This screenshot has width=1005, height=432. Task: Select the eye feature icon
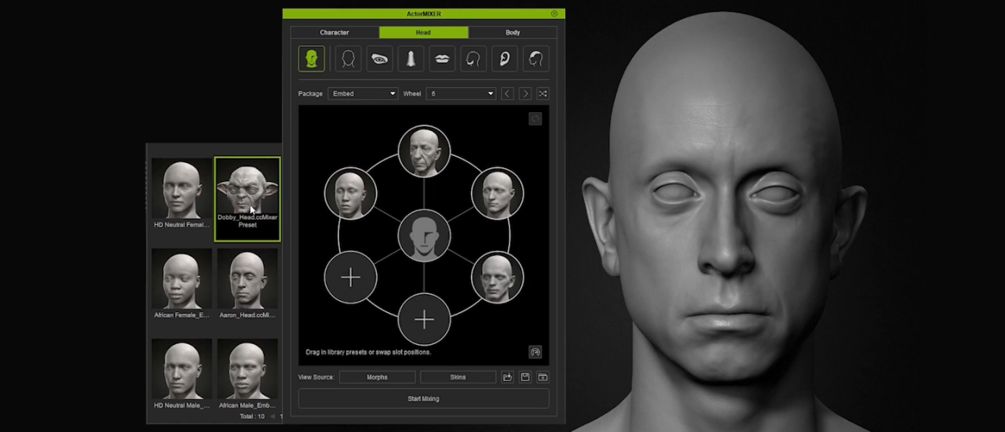point(380,59)
